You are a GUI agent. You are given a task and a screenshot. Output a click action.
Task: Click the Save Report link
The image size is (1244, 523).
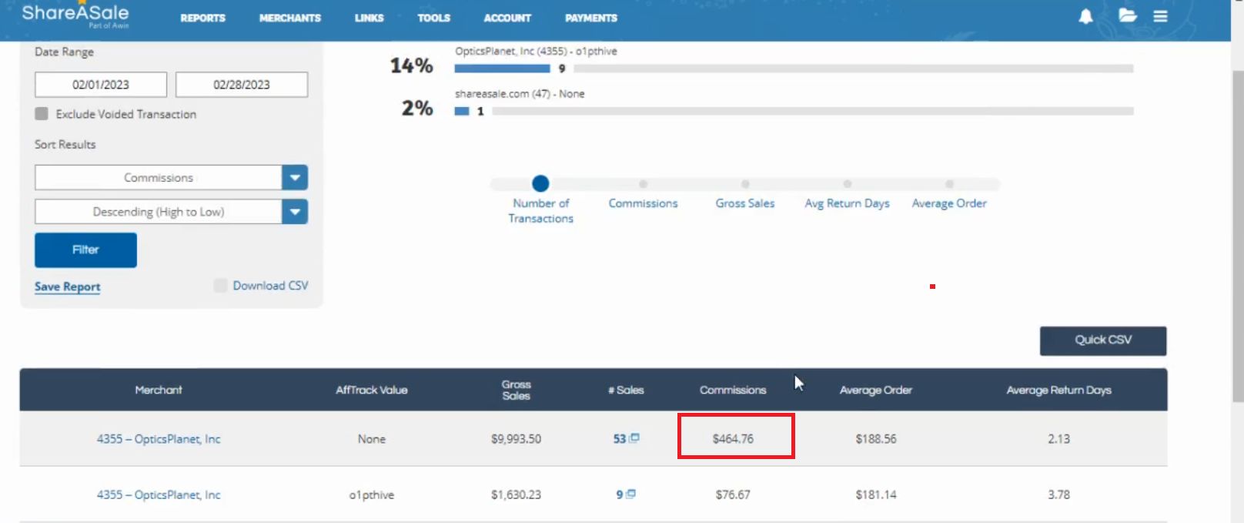[x=67, y=287]
